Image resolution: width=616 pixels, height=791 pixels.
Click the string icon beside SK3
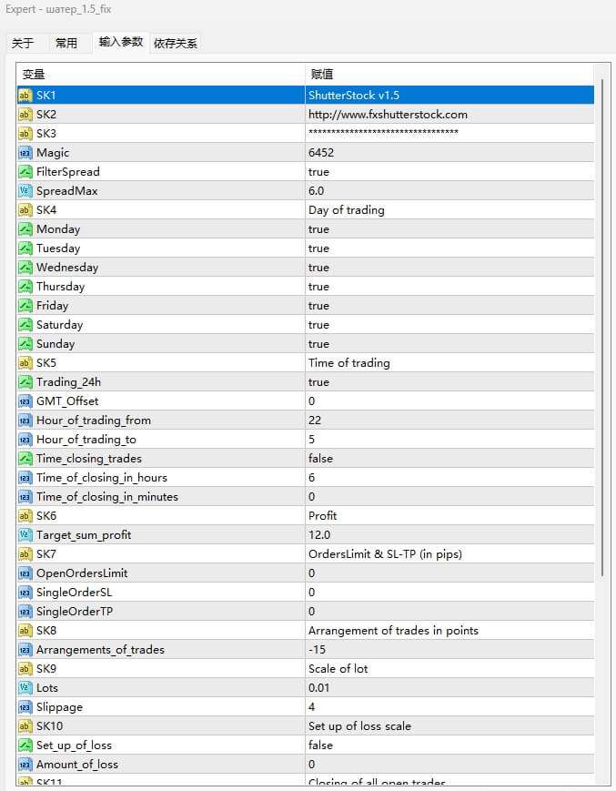click(25, 134)
